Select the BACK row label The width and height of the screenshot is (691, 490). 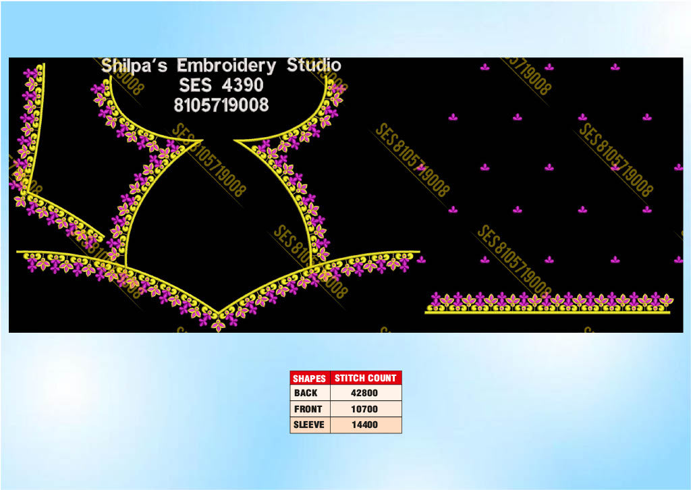pos(306,393)
